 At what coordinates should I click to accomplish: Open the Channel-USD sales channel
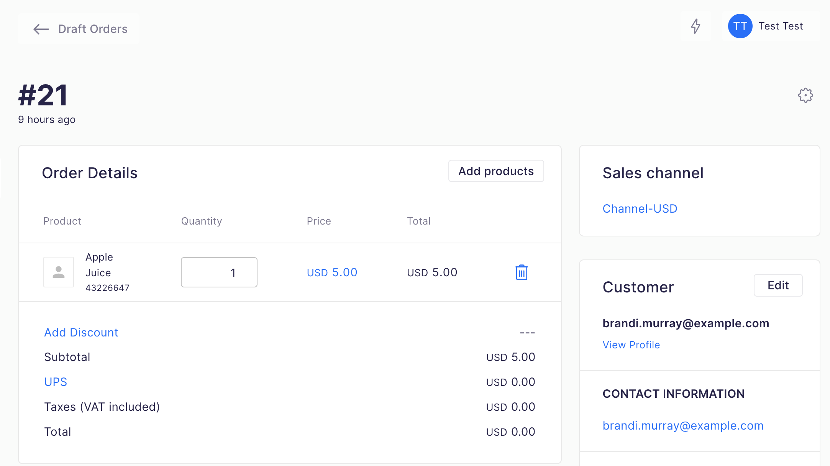pyautogui.click(x=640, y=208)
